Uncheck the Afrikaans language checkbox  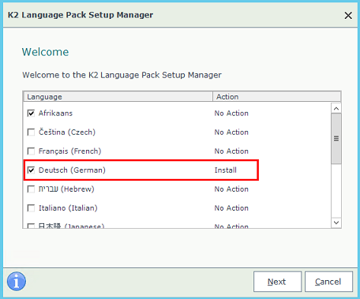coord(31,113)
